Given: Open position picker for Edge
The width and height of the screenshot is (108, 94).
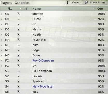Looking at the screenshot, I should [x=18, y=50].
